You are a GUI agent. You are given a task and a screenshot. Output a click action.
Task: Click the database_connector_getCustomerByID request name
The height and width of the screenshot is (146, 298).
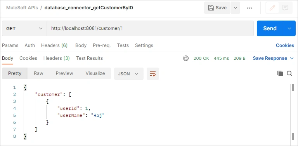click(x=89, y=8)
